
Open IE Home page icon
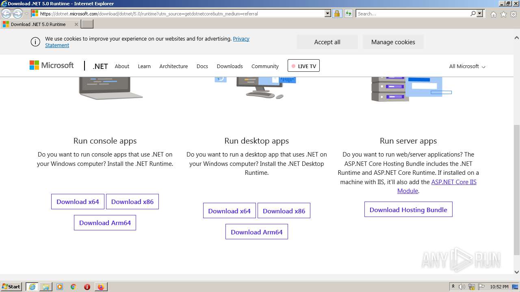(x=493, y=14)
